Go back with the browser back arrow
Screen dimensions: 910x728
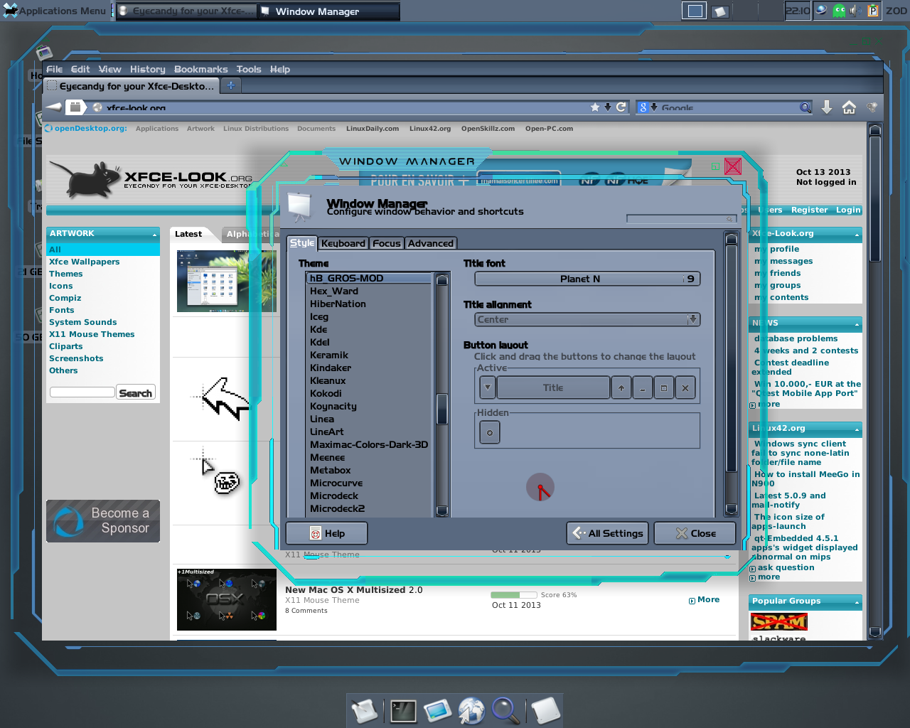[54, 107]
